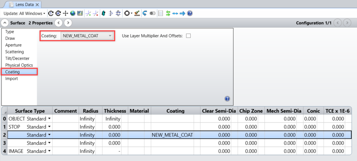The width and height of the screenshot is (357, 161).
Task: Open surface type dropdown for STOP row
Action: point(49,127)
